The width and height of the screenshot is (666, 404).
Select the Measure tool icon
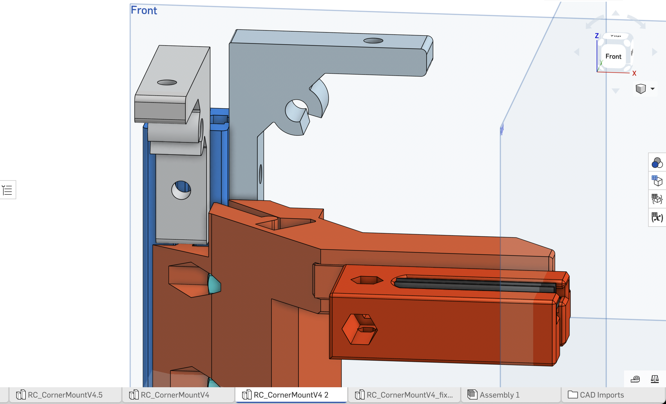(635, 379)
